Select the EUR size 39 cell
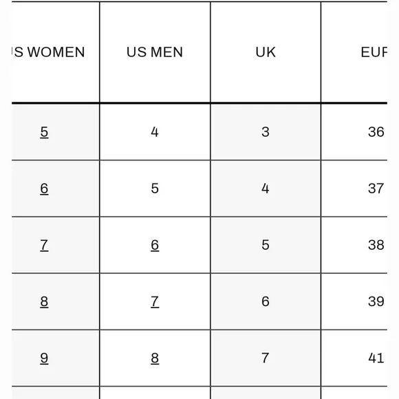Image resolution: width=399 pixels, height=399 pixels. pyautogui.click(x=354, y=301)
